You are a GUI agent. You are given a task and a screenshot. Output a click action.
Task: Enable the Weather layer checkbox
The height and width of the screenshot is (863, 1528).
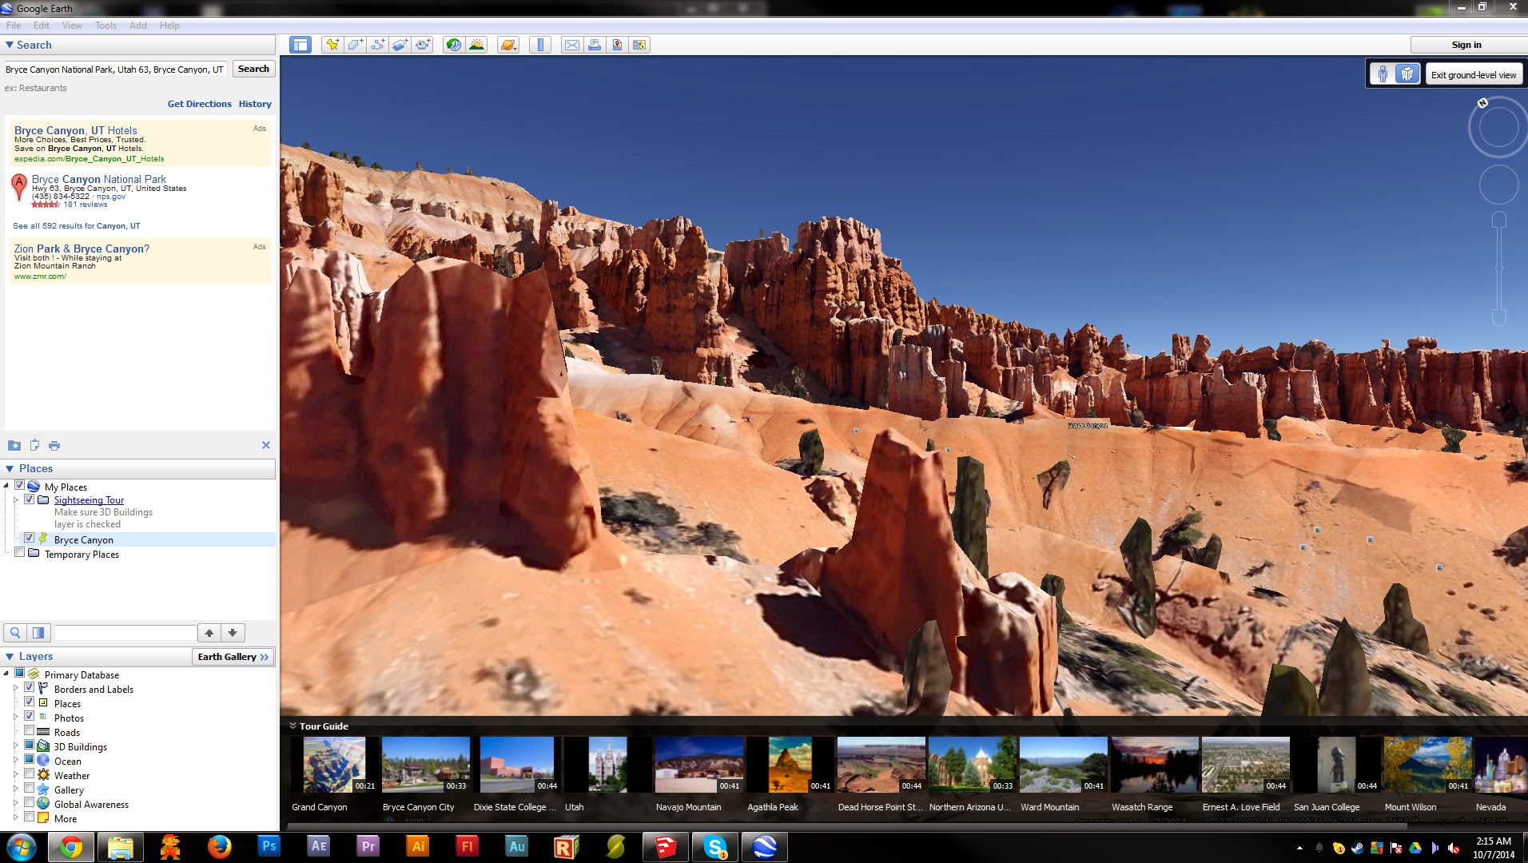[30, 774]
